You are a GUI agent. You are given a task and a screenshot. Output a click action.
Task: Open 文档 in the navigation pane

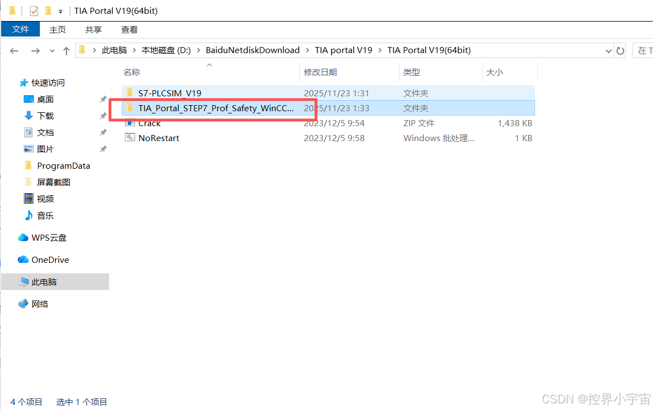pyautogui.click(x=45, y=133)
